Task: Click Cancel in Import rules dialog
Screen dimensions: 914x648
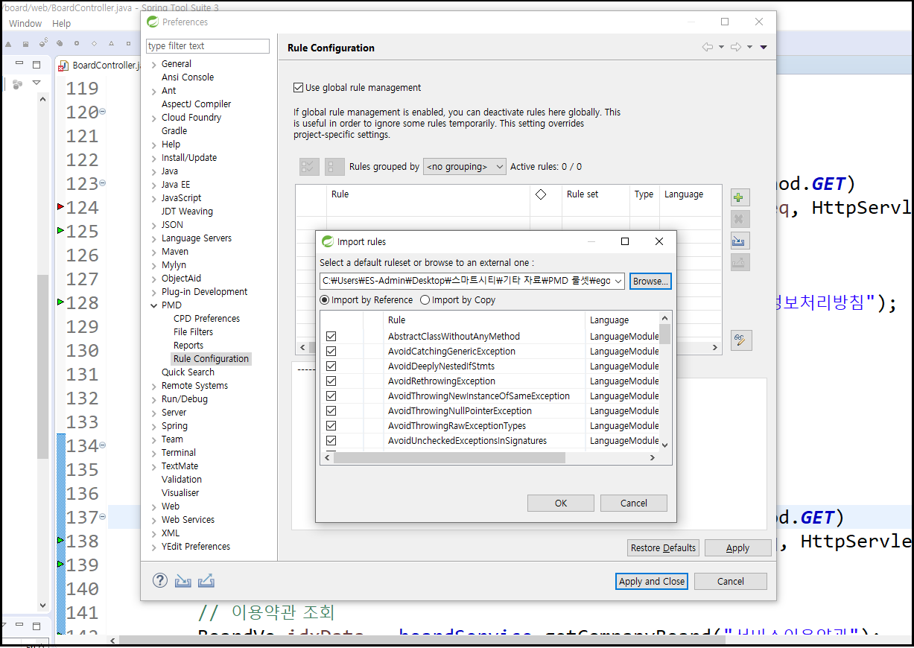Action: 634,503
